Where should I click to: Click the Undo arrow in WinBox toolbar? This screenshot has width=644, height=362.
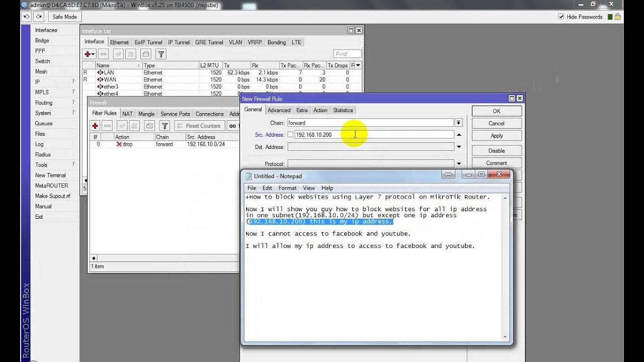point(27,17)
